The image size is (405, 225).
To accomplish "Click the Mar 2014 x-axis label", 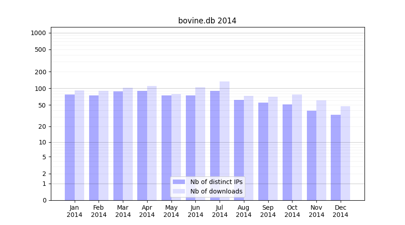I will point(123,211).
